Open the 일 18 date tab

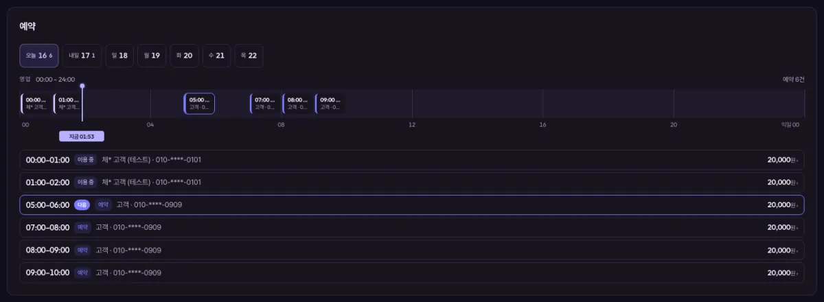119,56
